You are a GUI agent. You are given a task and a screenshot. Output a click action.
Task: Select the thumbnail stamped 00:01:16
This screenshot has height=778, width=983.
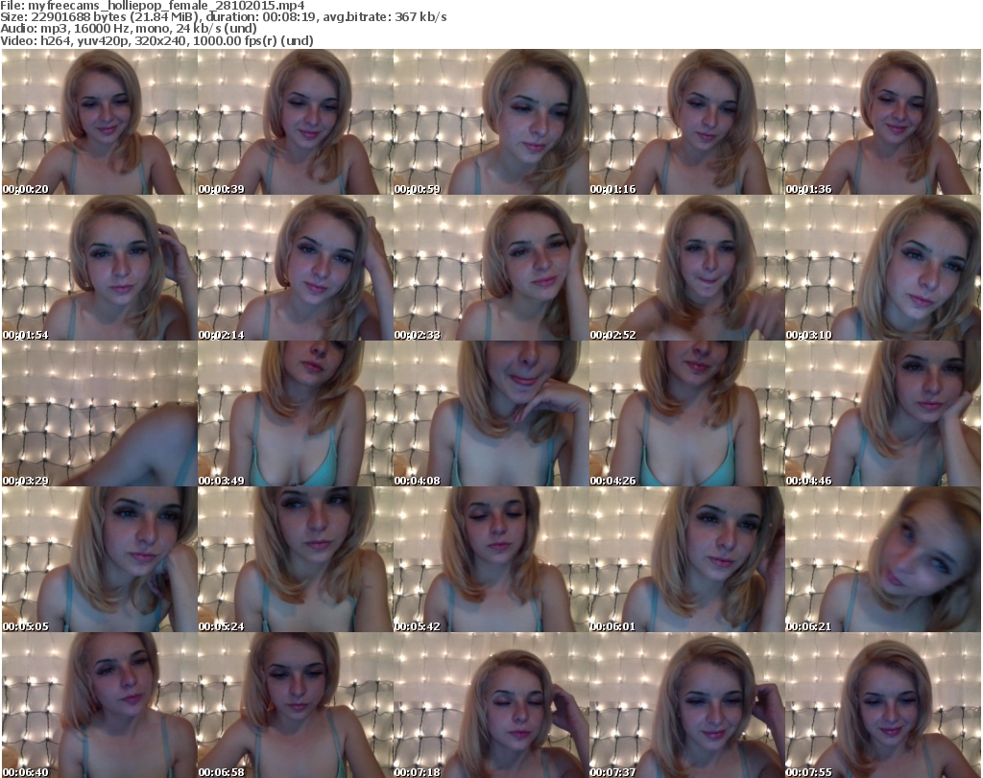click(x=687, y=122)
